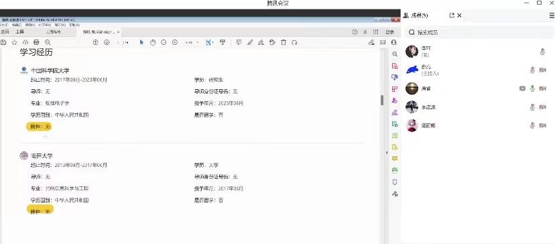Open the hamburger menu above members panel
The image size is (555, 244).
[x=552, y=15]
